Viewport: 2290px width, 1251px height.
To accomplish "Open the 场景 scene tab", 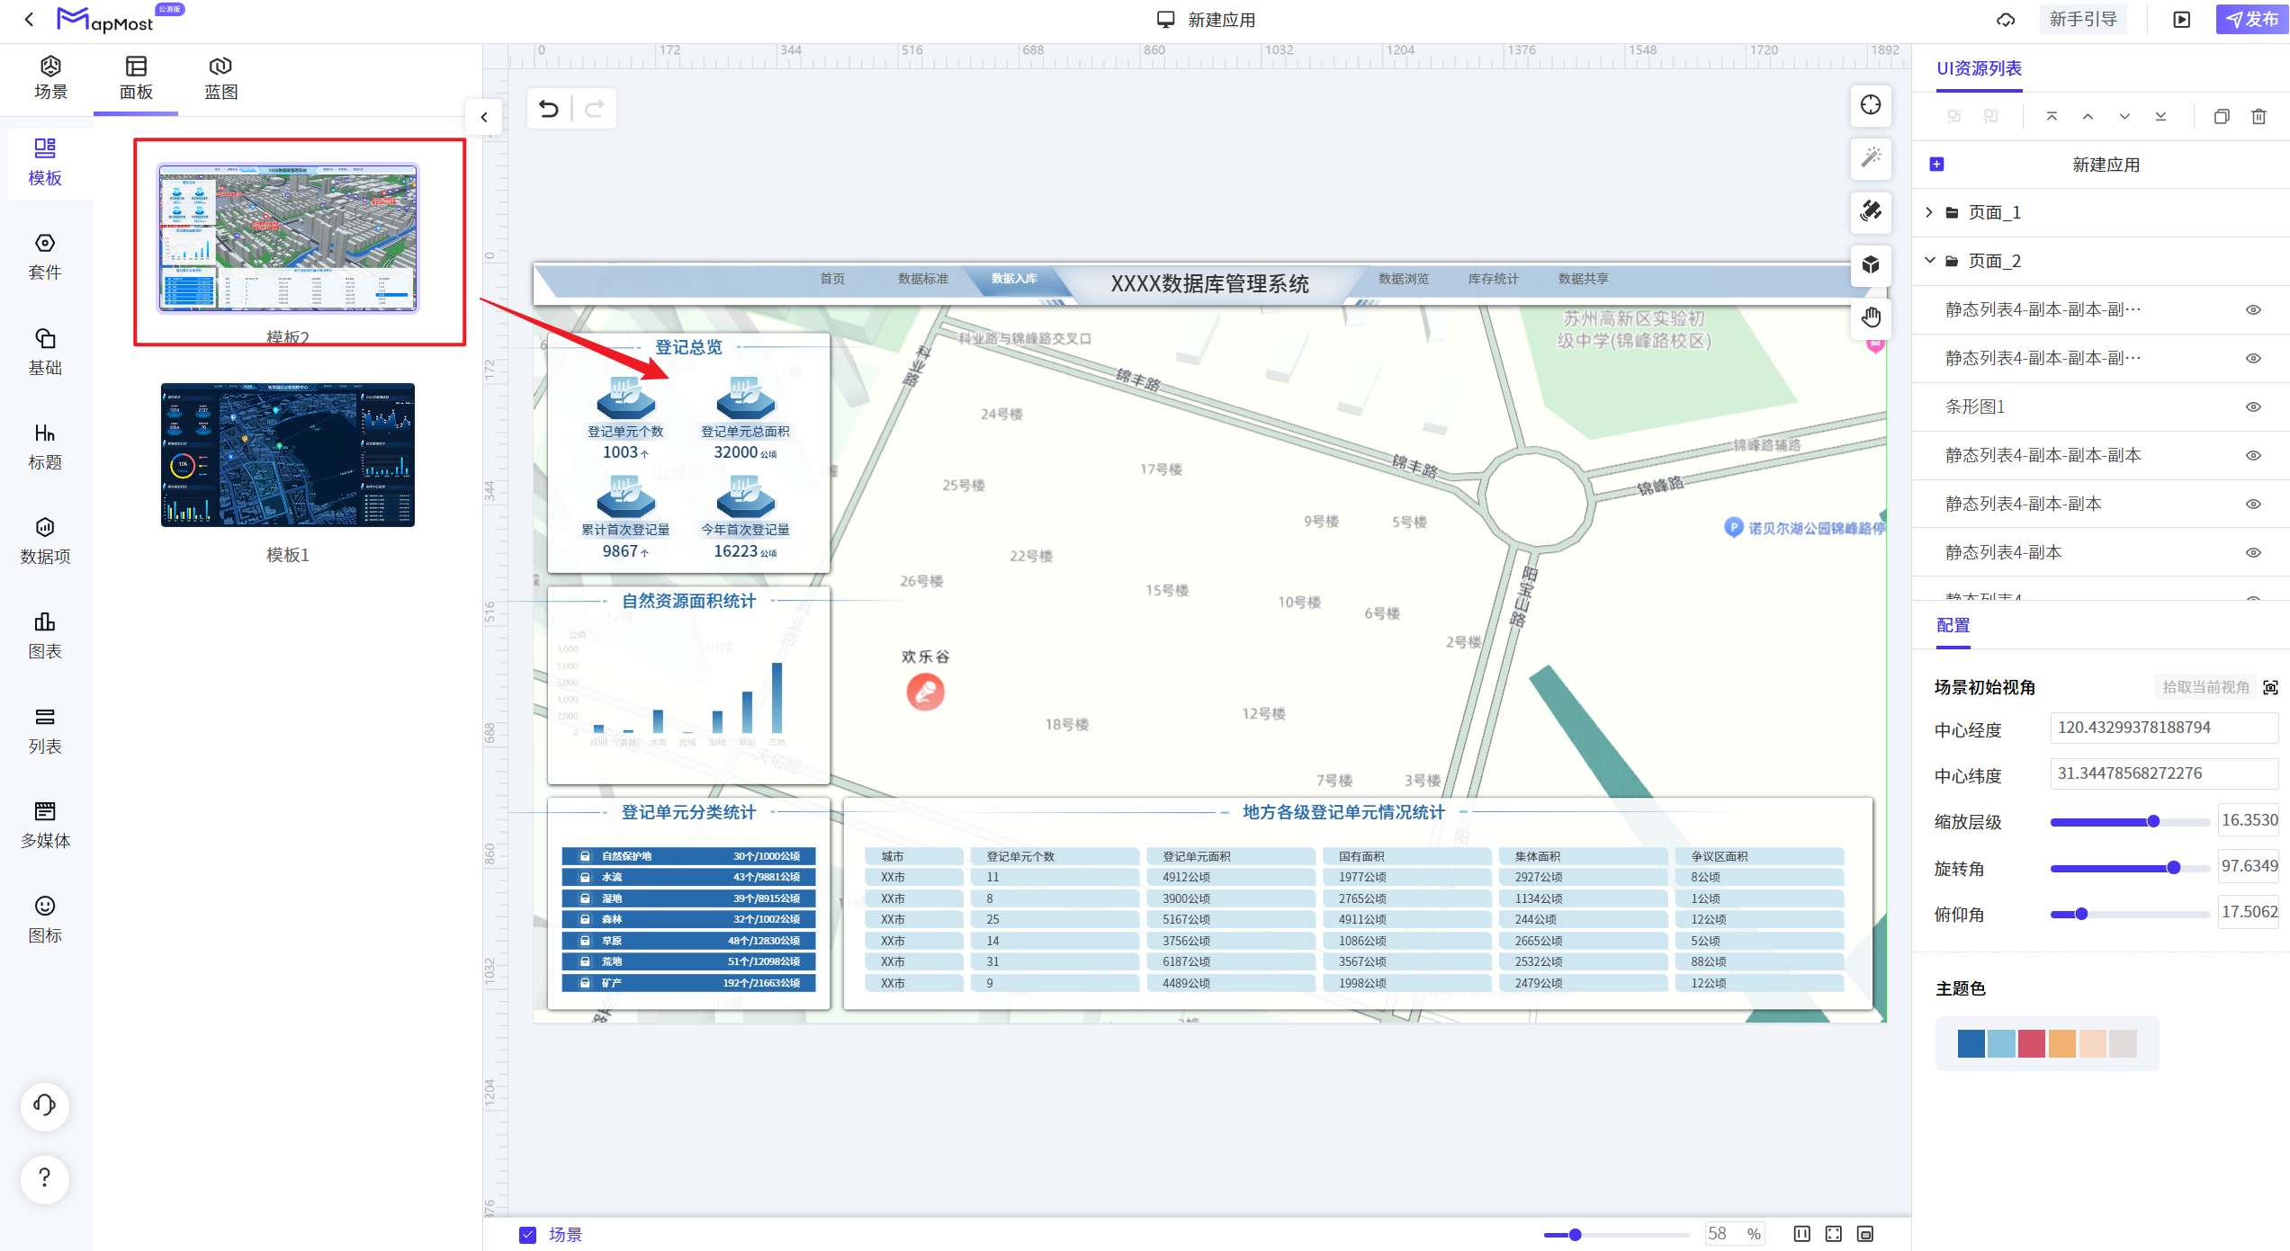I will [50, 78].
